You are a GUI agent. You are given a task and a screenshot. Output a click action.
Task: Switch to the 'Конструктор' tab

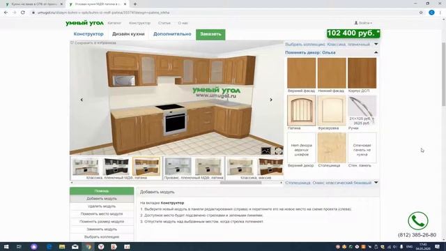[x=89, y=34]
